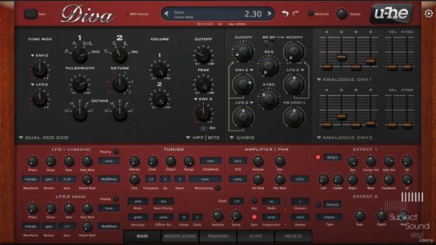Image resolution: width=436 pixels, height=245 pixels.
Task: Switch to the SCOPE tab
Action: pos(255,236)
